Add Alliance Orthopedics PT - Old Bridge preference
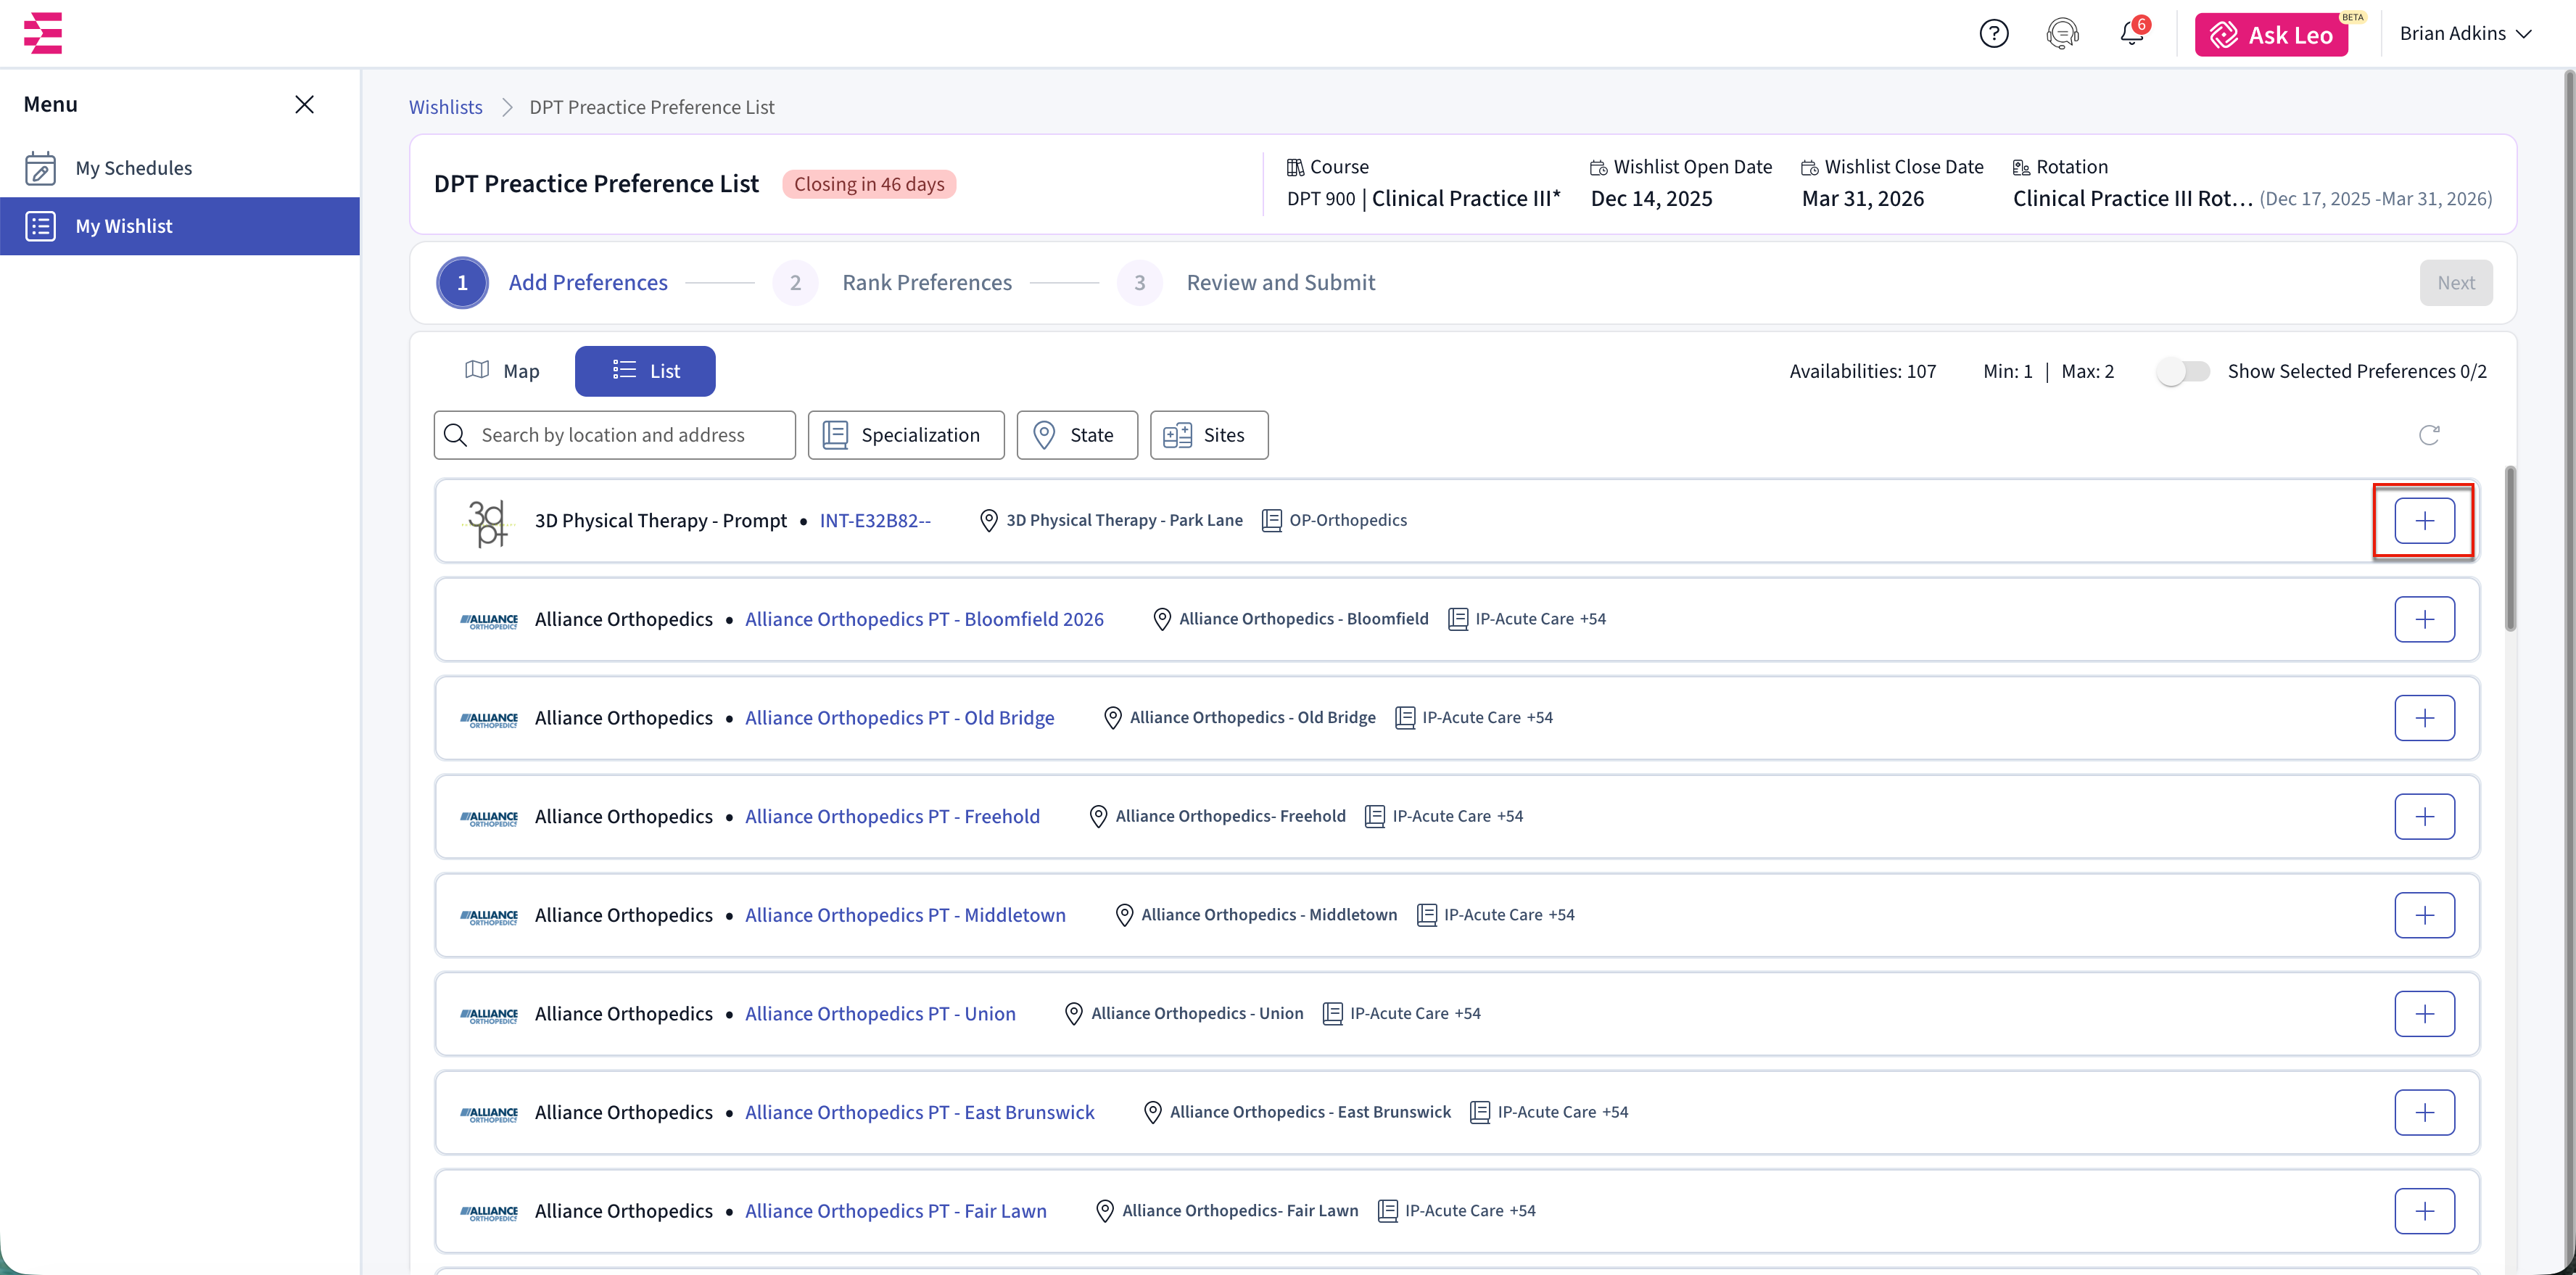 click(x=2424, y=718)
